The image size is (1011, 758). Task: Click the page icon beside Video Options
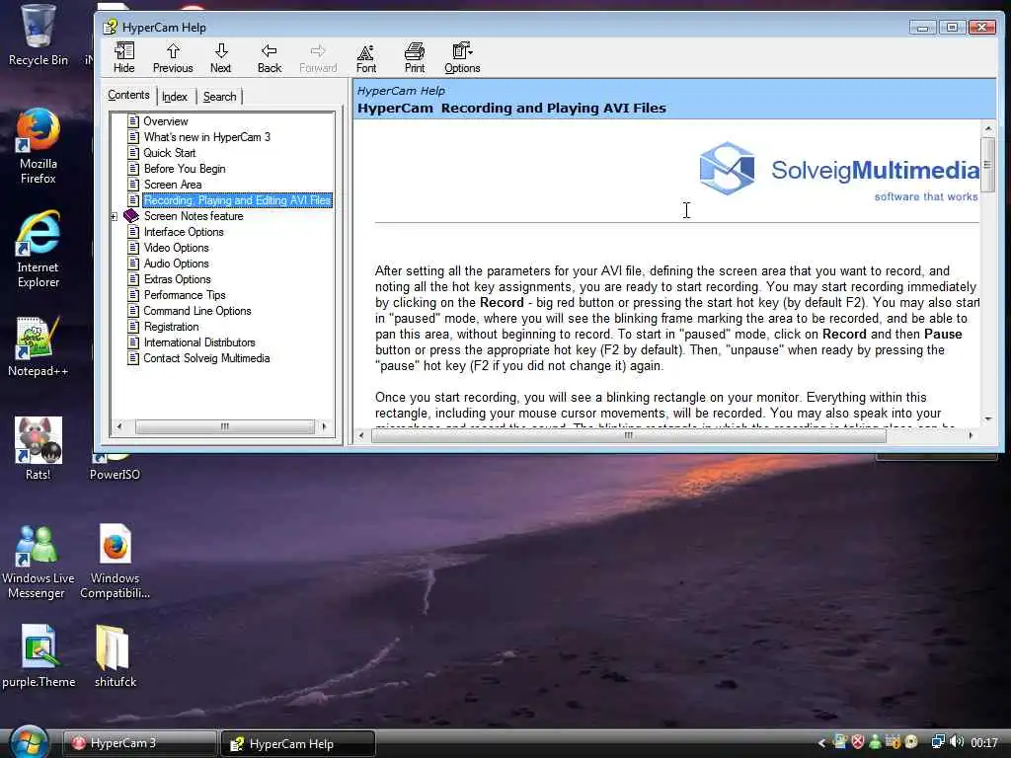133,248
